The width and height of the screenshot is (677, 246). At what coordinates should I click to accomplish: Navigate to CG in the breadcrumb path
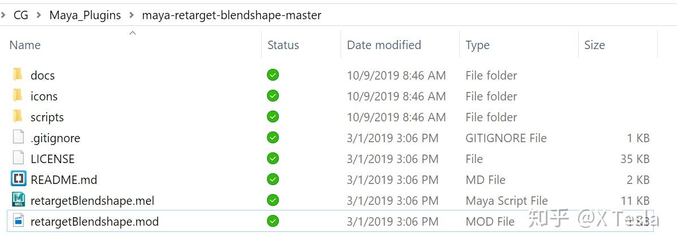[21, 15]
